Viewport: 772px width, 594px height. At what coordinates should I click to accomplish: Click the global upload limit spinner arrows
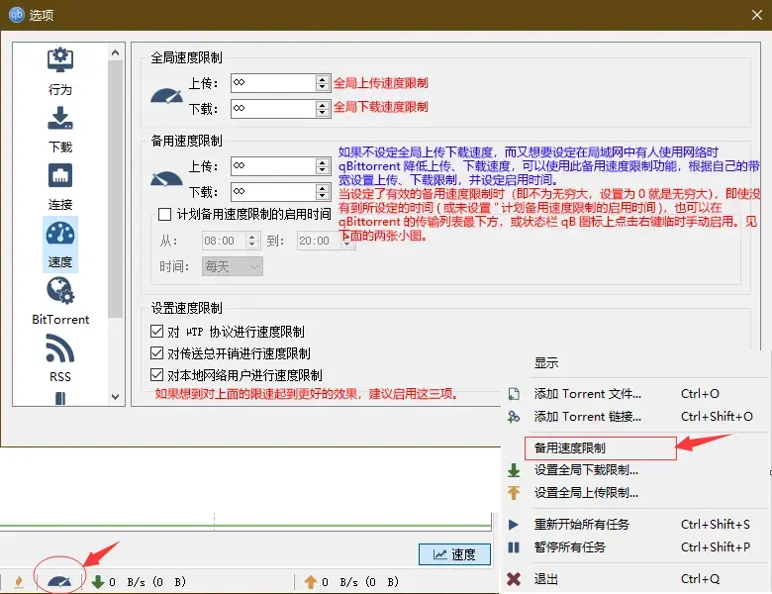(x=322, y=83)
